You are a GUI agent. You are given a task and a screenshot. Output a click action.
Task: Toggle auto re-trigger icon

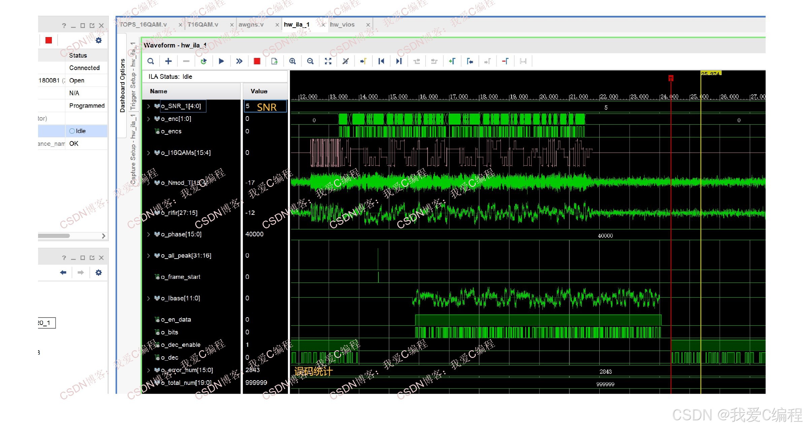pyautogui.click(x=203, y=61)
